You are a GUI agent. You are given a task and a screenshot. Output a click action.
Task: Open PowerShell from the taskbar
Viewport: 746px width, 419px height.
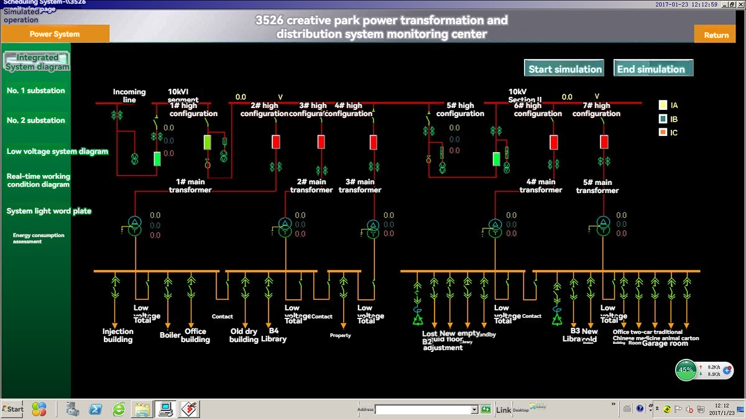pyautogui.click(x=96, y=409)
